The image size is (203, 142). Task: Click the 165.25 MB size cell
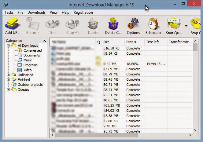[112, 105]
